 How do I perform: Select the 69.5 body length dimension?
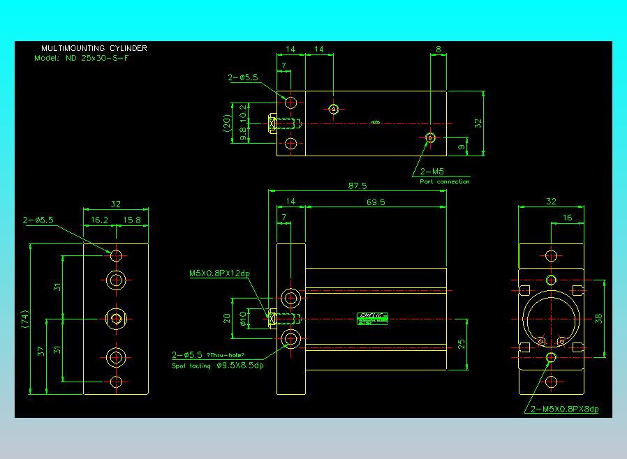pyautogui.click(x=375, y=202)
